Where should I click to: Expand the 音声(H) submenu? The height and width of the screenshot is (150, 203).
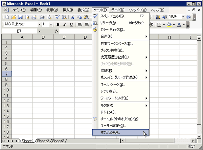[x=121, y=36]
